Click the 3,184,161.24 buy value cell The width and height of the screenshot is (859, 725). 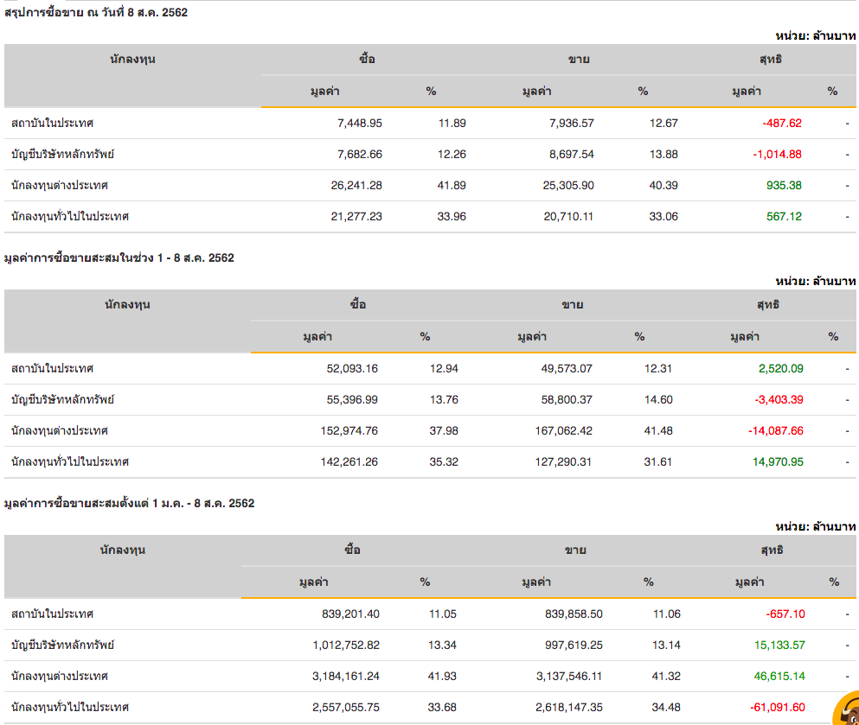pyautogui.click(x=346, y=676)
